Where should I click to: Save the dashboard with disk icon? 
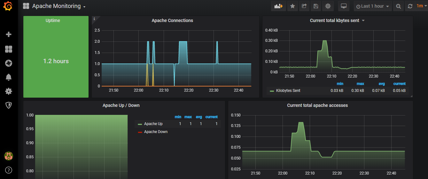[x=316, y=6]
